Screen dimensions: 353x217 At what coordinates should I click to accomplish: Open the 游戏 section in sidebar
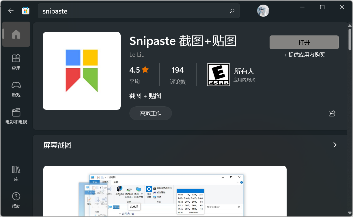[x=16, y=89]
